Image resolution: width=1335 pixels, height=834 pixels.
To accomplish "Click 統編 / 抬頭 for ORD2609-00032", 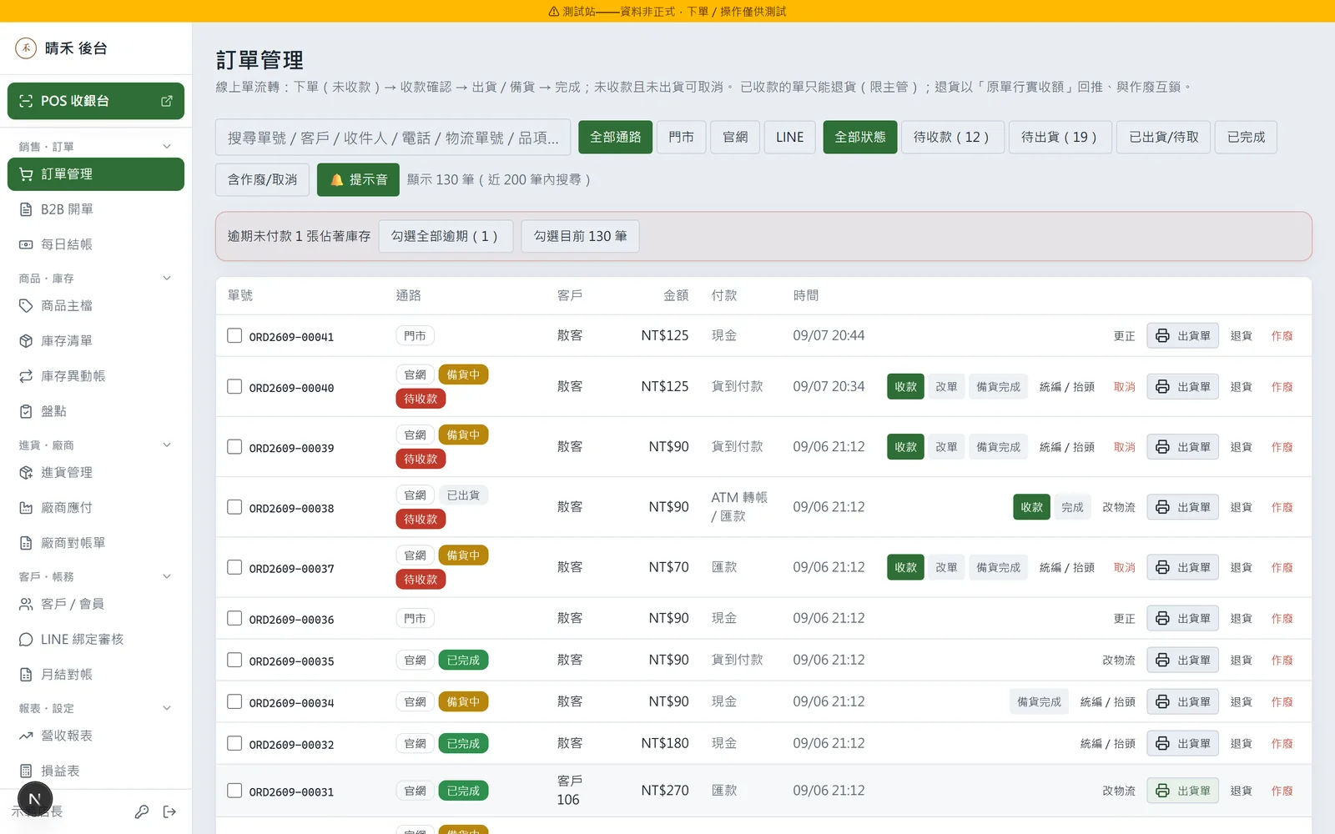I will point(1107,743).
